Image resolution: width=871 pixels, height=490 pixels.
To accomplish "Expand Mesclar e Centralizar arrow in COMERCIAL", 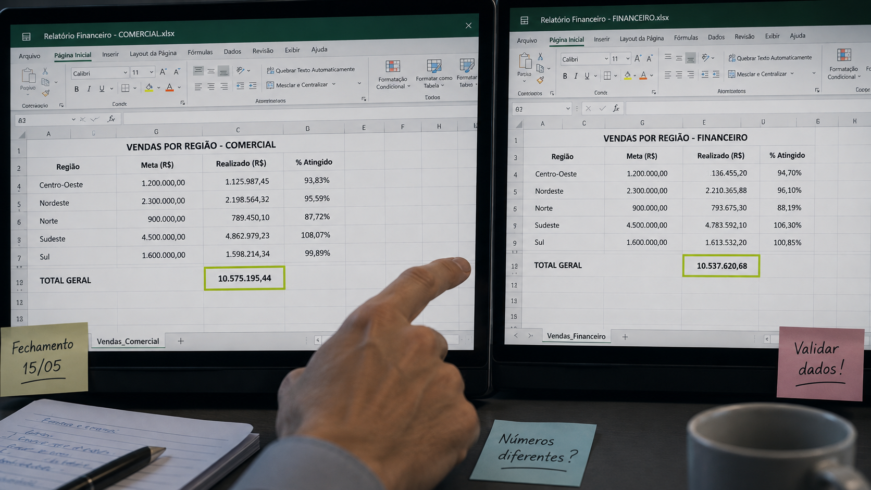I will 334,84.
